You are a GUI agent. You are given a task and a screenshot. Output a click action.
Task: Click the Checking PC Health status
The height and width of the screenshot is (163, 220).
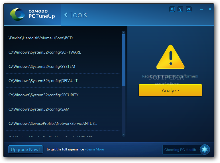click(181, 150)
